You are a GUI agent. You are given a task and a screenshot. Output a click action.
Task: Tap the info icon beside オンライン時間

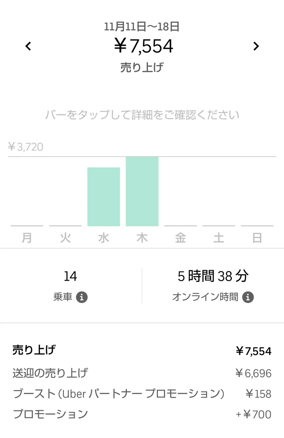[248, 297]
